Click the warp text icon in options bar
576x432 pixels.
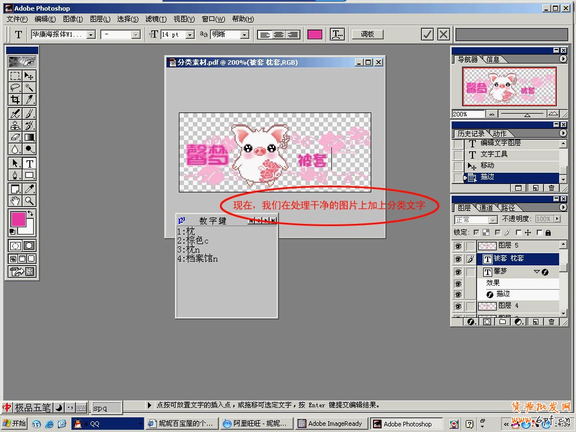(337, 34)
